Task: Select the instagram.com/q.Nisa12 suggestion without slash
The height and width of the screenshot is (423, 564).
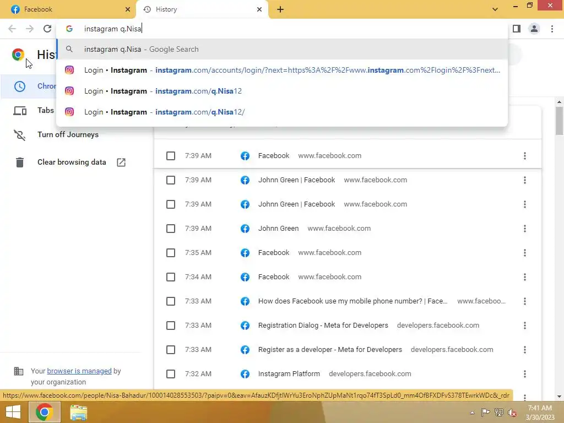Action: point(282,91)
